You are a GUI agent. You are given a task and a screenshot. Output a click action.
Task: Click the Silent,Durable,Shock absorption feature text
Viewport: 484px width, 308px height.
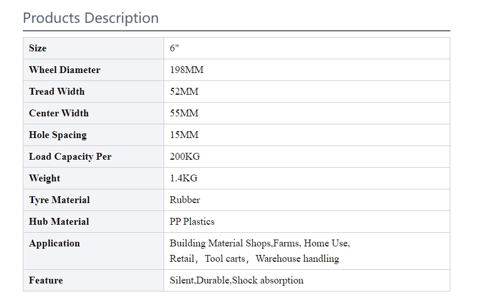(237, 280)
